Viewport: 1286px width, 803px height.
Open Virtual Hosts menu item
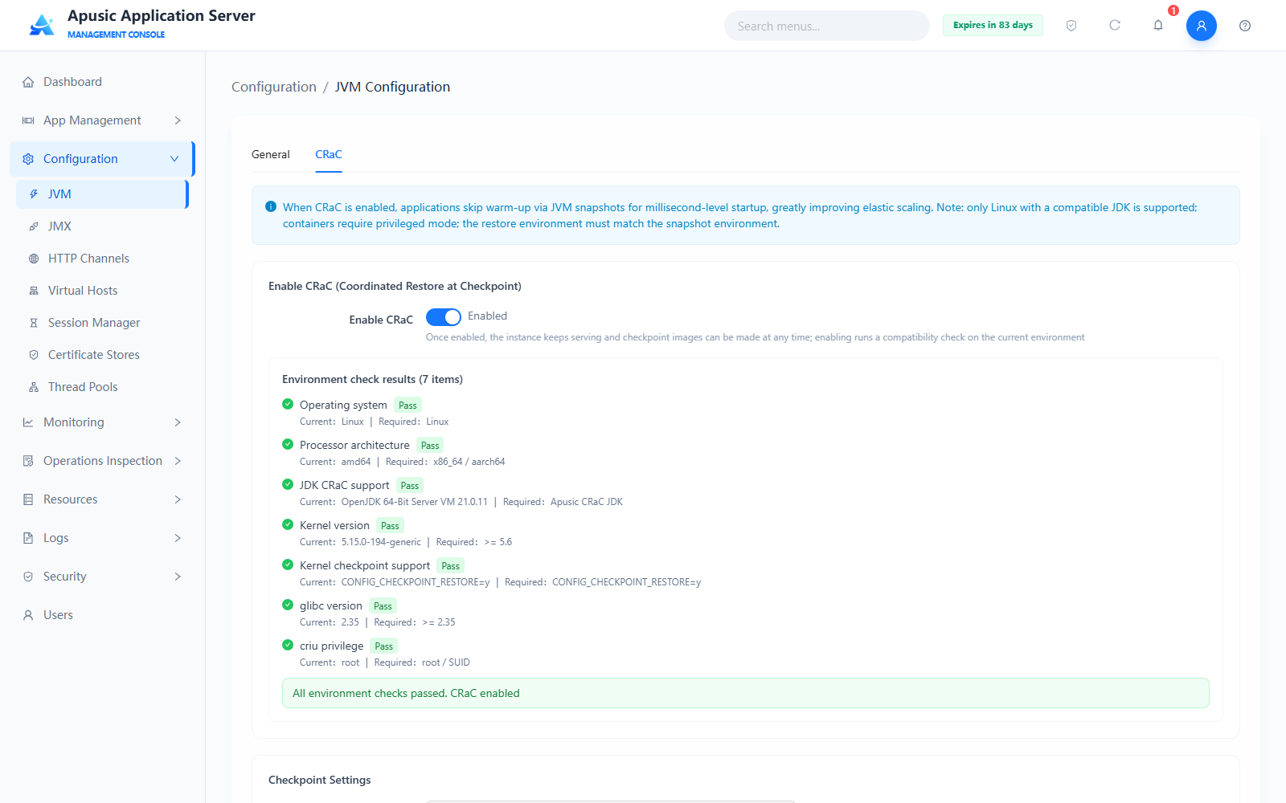coord(102,291)
